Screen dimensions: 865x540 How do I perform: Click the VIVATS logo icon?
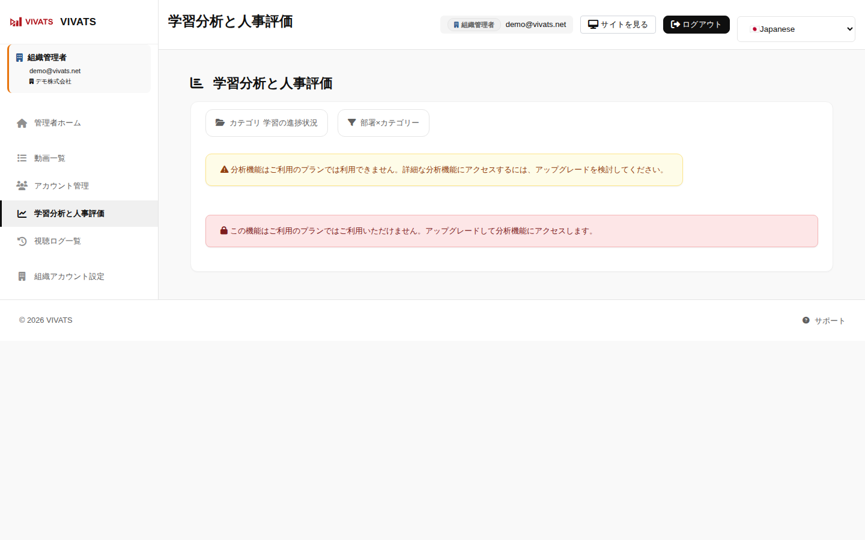pos(32,22)
